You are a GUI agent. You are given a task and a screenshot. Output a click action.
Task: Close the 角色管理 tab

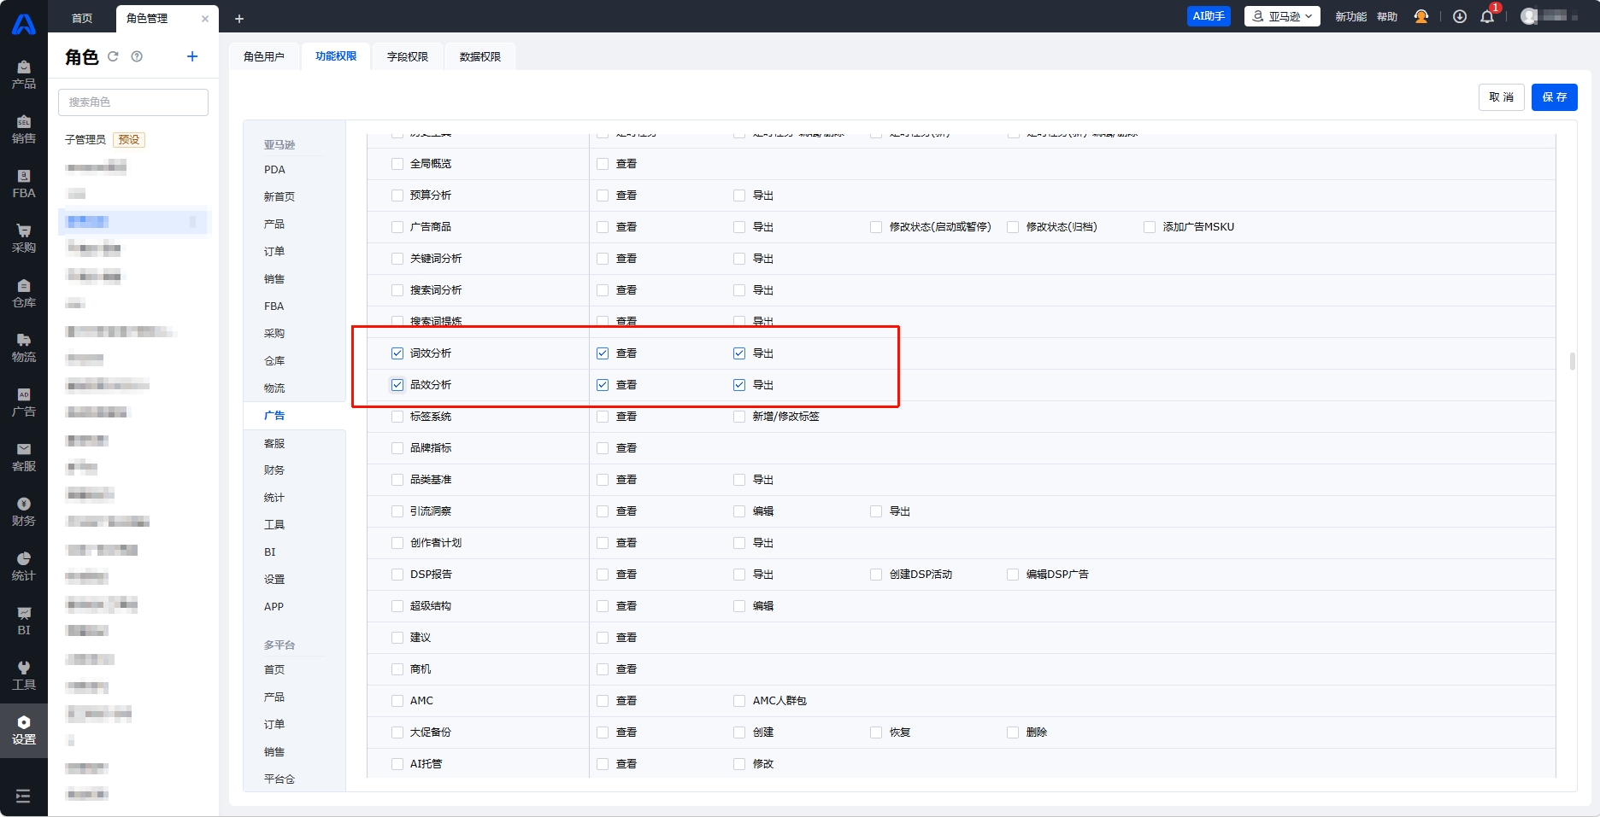point(205,19)
